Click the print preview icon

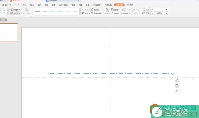coord(6,5)
